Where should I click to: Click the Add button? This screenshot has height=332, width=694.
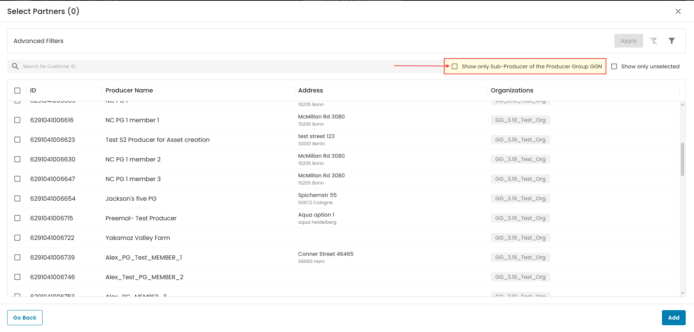(x=674, y=318)
